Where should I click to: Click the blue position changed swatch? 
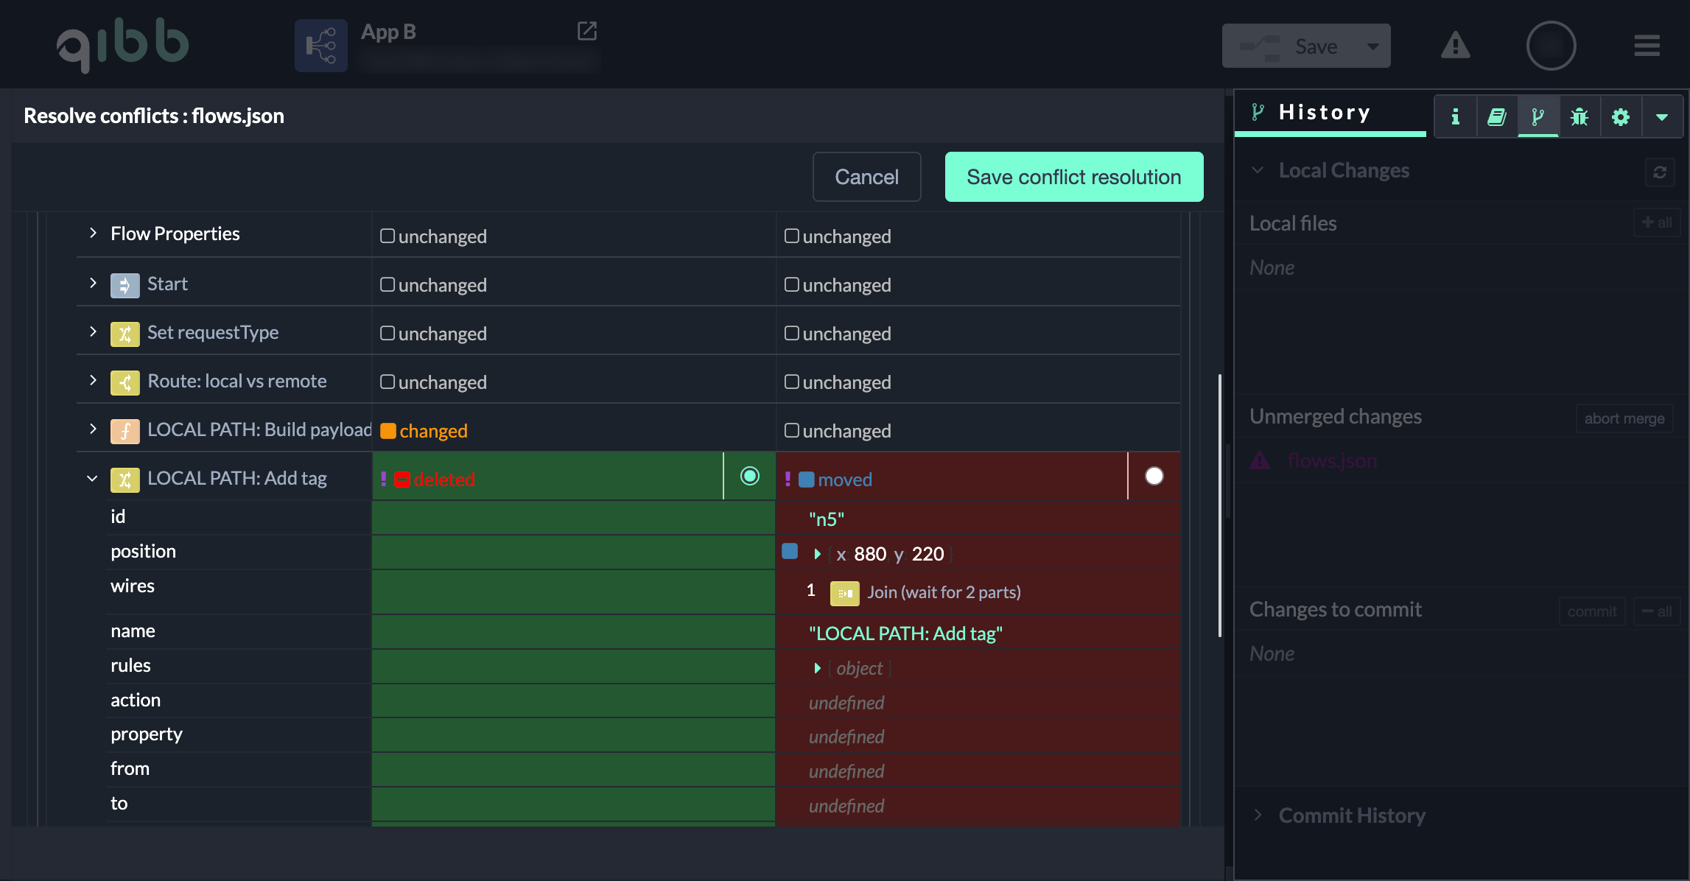(790, 551)
